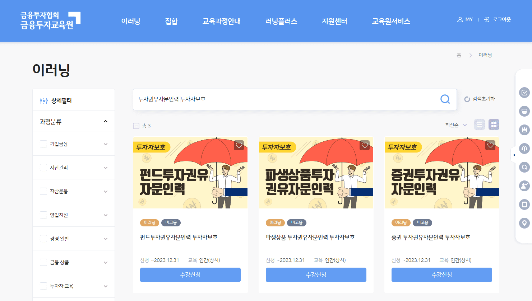Image resolution: width=532 pixels, height=301 pixels.
Task: Switch to grid view layout
Action: 494,124
